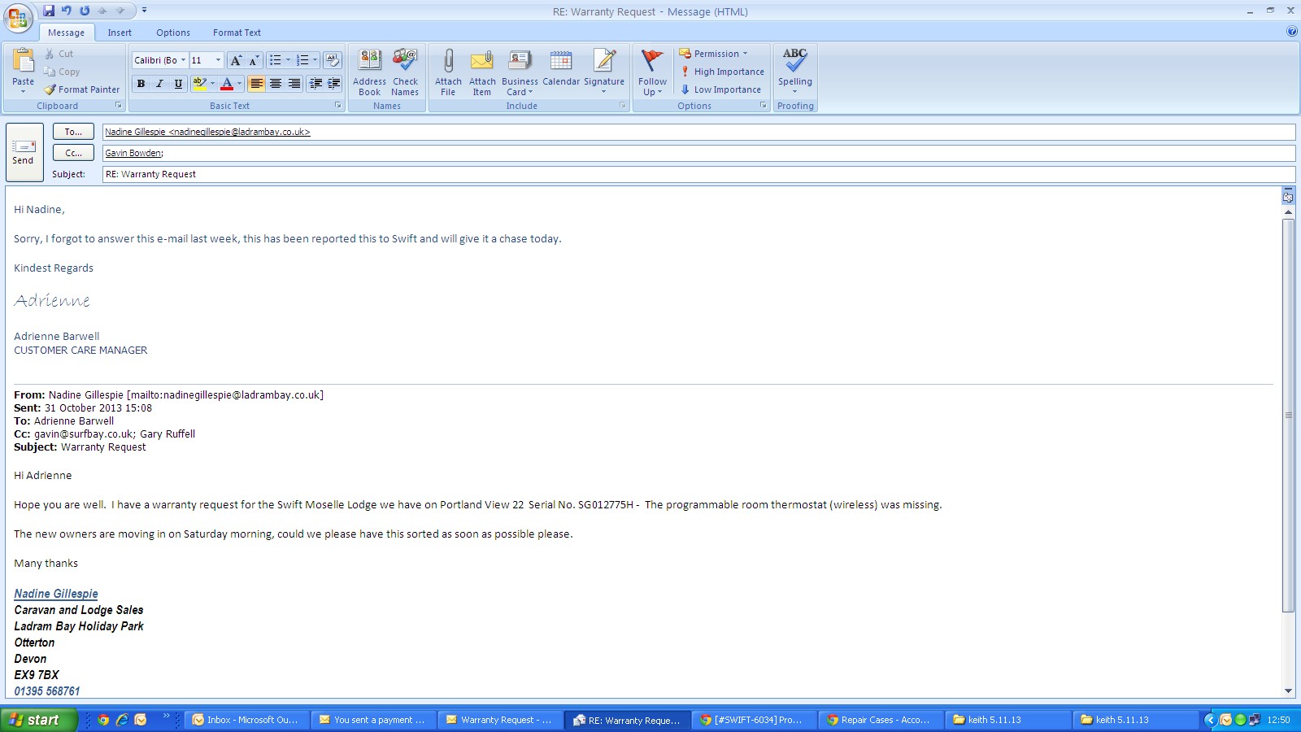Click into the To recipients field
Viewport: 1301px width, 732px height.
tap(698, 132)
